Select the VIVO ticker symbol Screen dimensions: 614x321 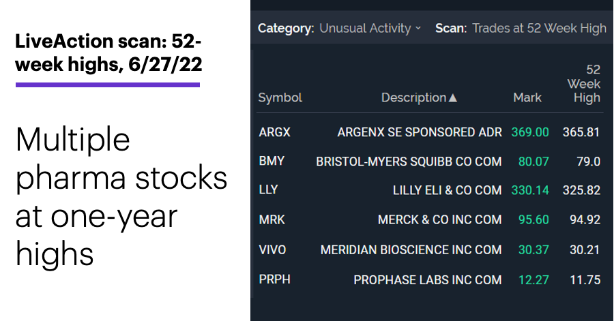pos(272,249)
